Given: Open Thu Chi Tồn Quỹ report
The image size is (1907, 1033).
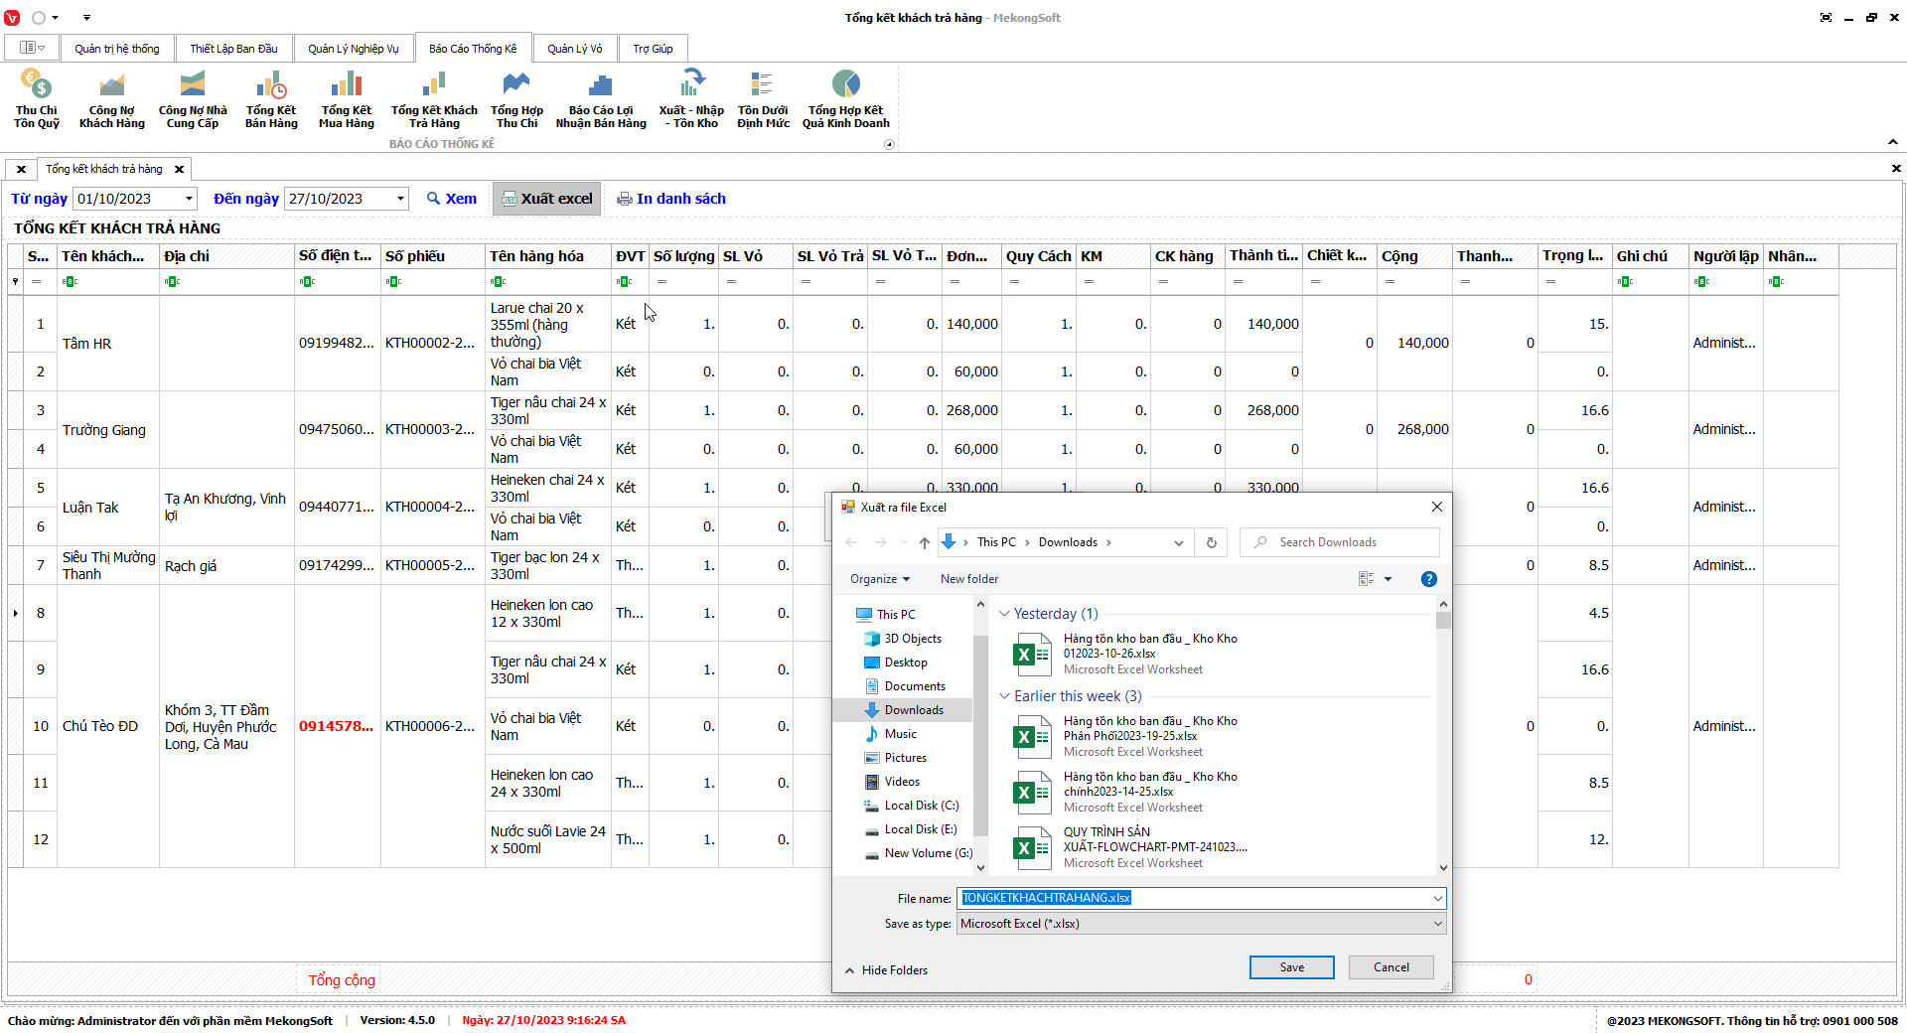Looking at the screenshot, I should [37, 98].
